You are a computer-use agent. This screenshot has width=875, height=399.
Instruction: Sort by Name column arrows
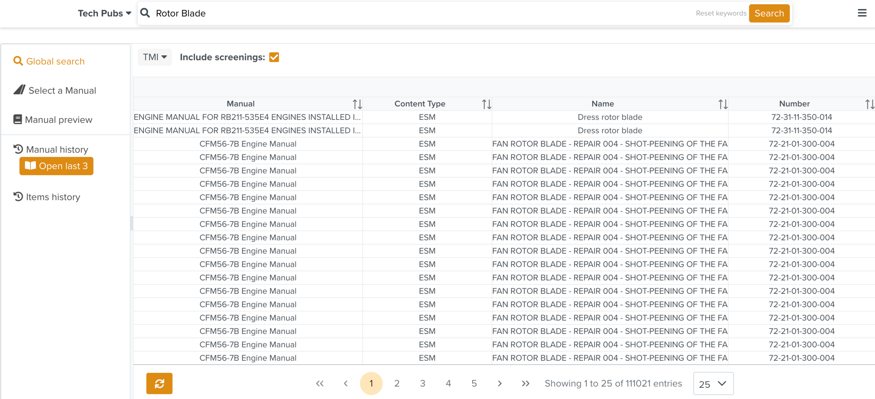click(723, 104)
